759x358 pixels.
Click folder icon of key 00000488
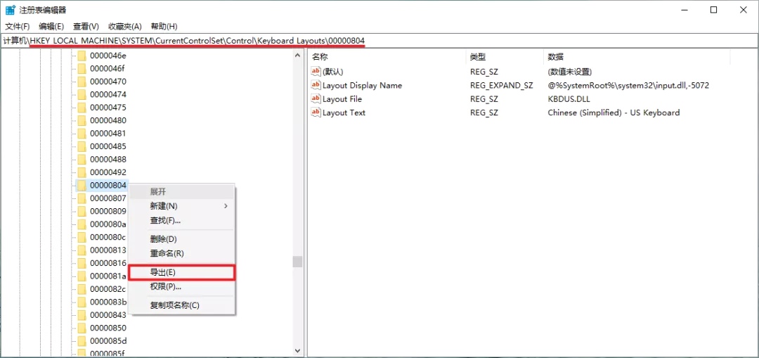click(x=82, y=160)
